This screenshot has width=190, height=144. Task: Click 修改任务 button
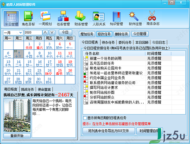104,34
